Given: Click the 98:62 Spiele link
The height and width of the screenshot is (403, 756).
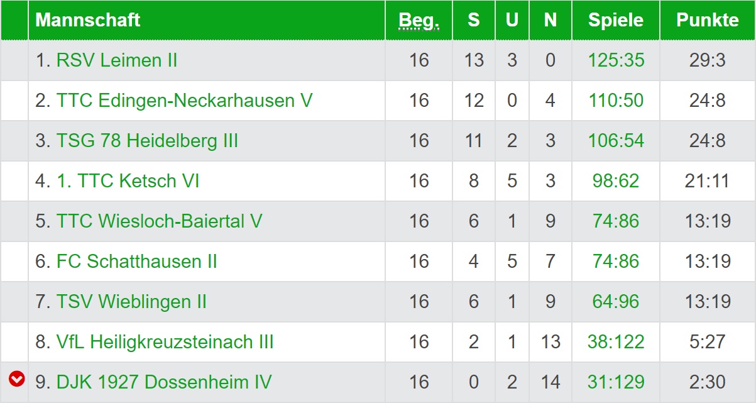Looking at the screenshot, I should 616,181.
